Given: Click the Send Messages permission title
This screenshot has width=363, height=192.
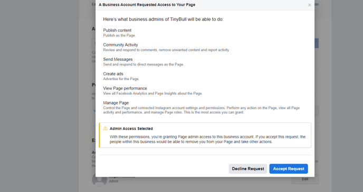Looking at the screenshot, I should tap(118, 60).
